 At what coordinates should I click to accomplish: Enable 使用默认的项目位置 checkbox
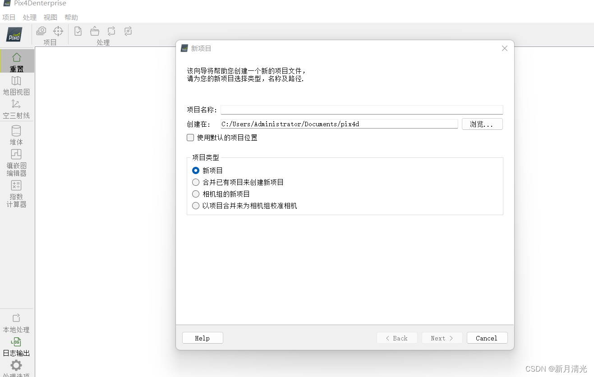(x=190, y=138)
